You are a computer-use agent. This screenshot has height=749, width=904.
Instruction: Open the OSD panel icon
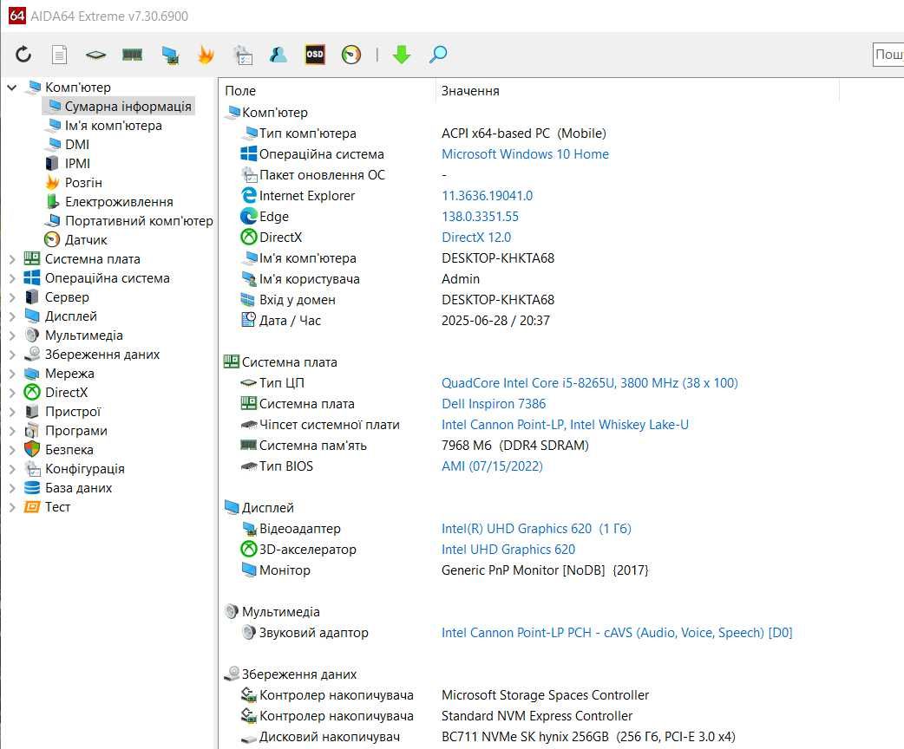[315, 55]
